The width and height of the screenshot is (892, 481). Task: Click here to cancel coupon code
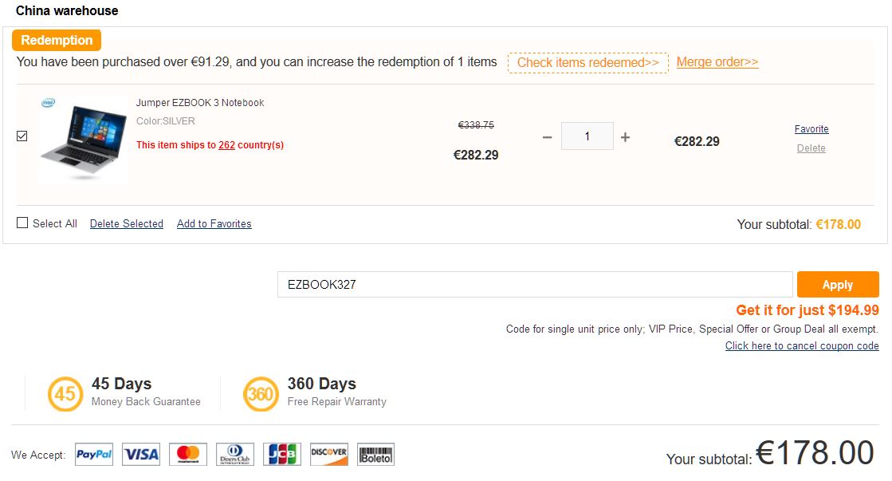pyautogui.click(x=802, y=346)
